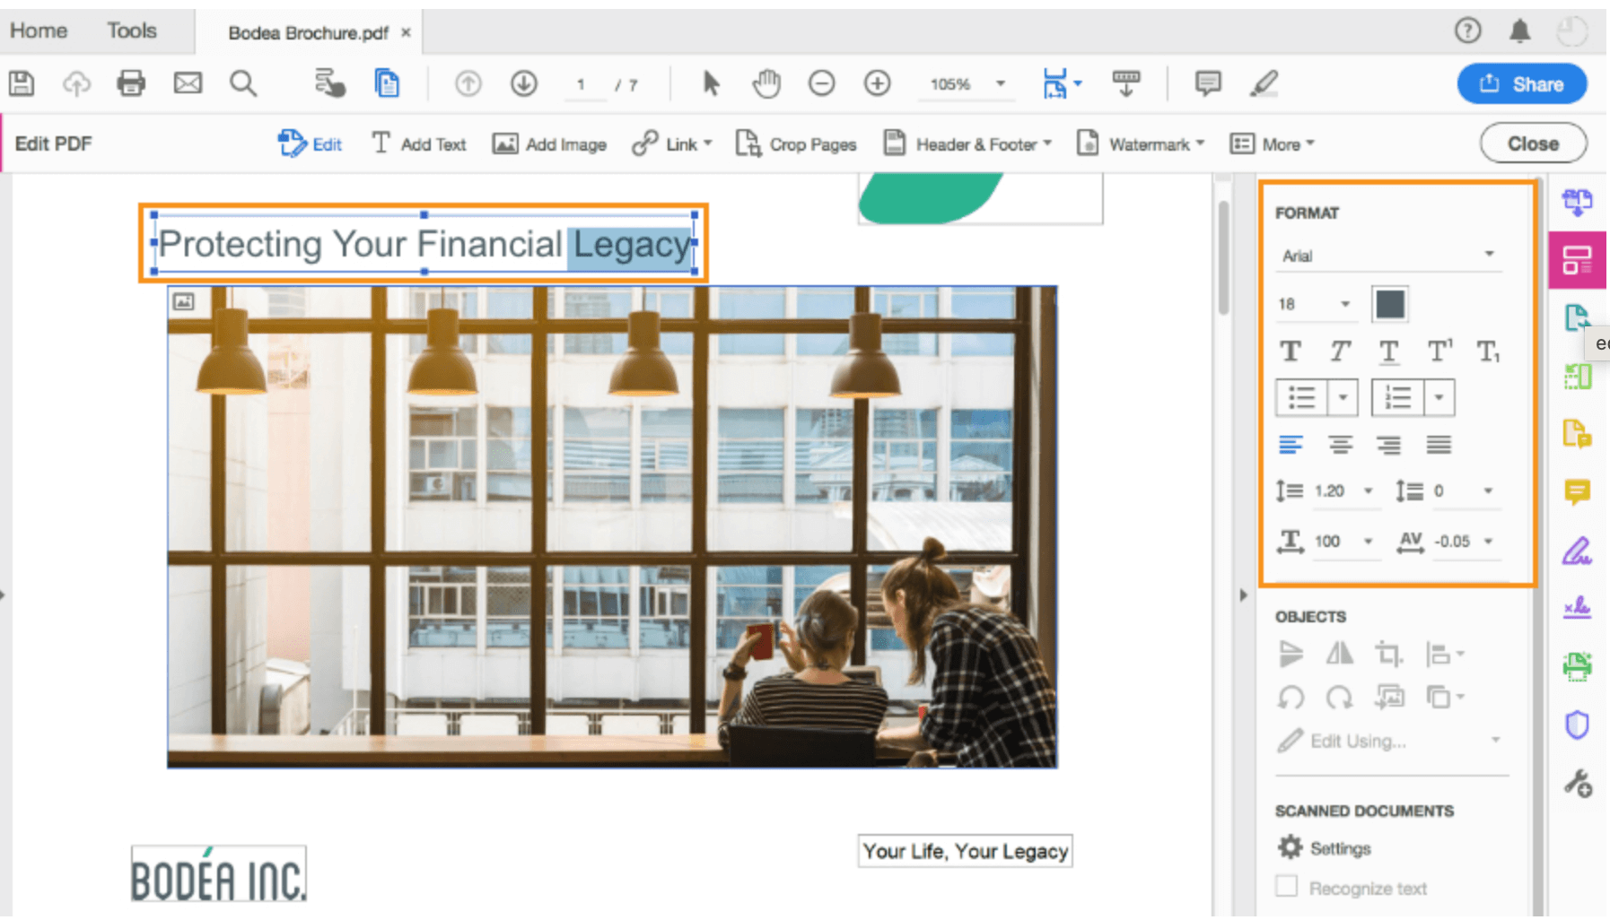Image resolution: width=1610 pixels, height=920 pixels.
Task: Click the highlight pen icon
Action: click(1264, 84)
